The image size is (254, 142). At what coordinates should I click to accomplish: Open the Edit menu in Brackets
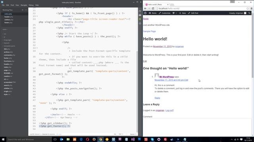click(8, 5)
